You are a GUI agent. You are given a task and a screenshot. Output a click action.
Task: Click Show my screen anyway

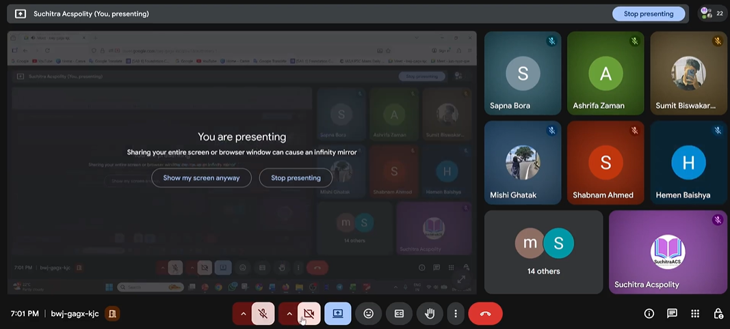tap(201, 177)
